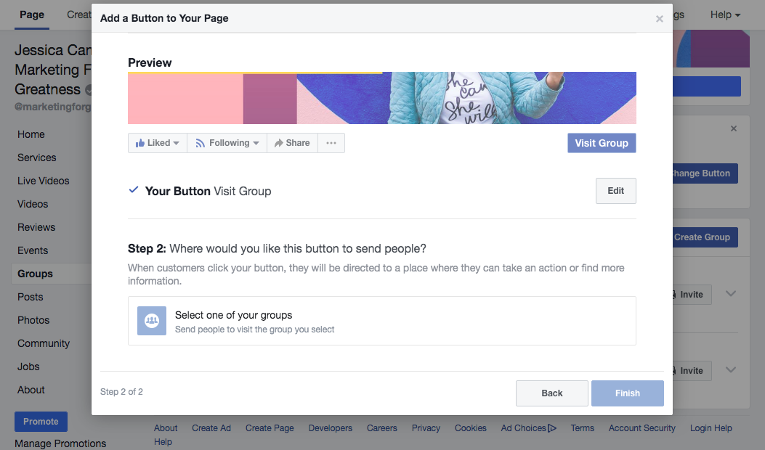
Task: Open Photos in the page sidebar
Action: click(33, 320)
